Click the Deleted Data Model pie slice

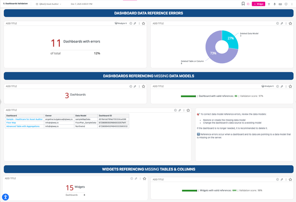(x=230, y=39)
